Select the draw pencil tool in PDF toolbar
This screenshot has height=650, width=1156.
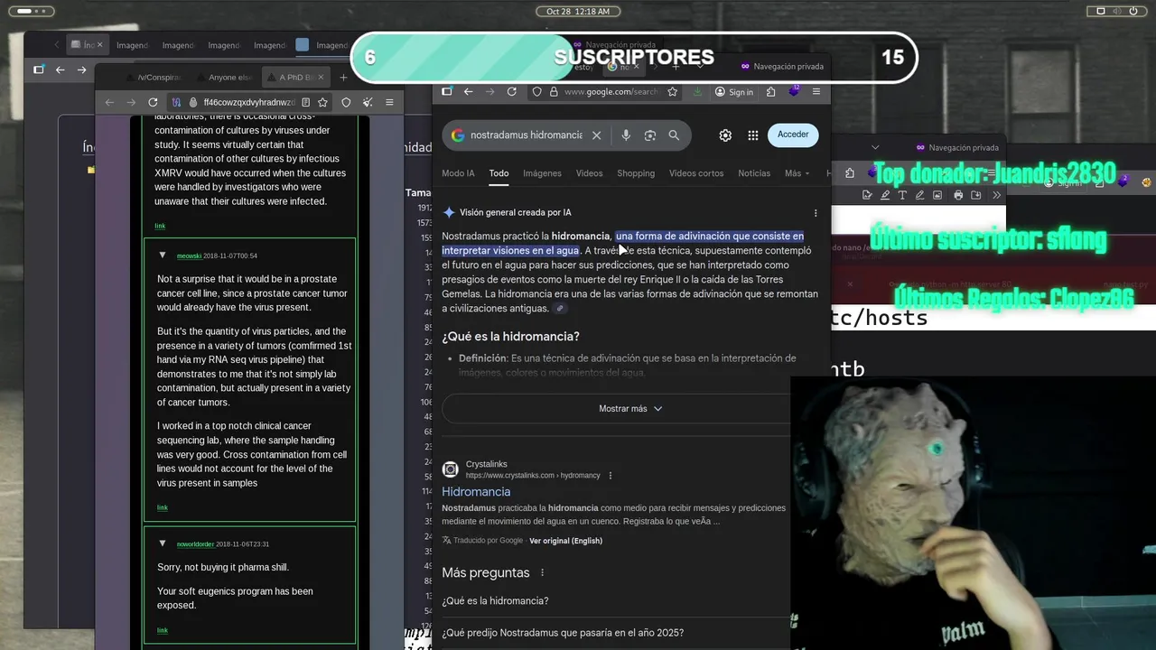click(x=920, y=195)
